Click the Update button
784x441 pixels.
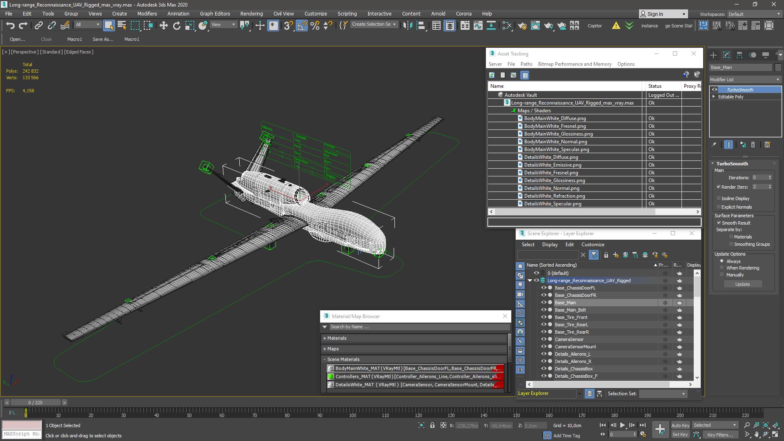point(742,284)
